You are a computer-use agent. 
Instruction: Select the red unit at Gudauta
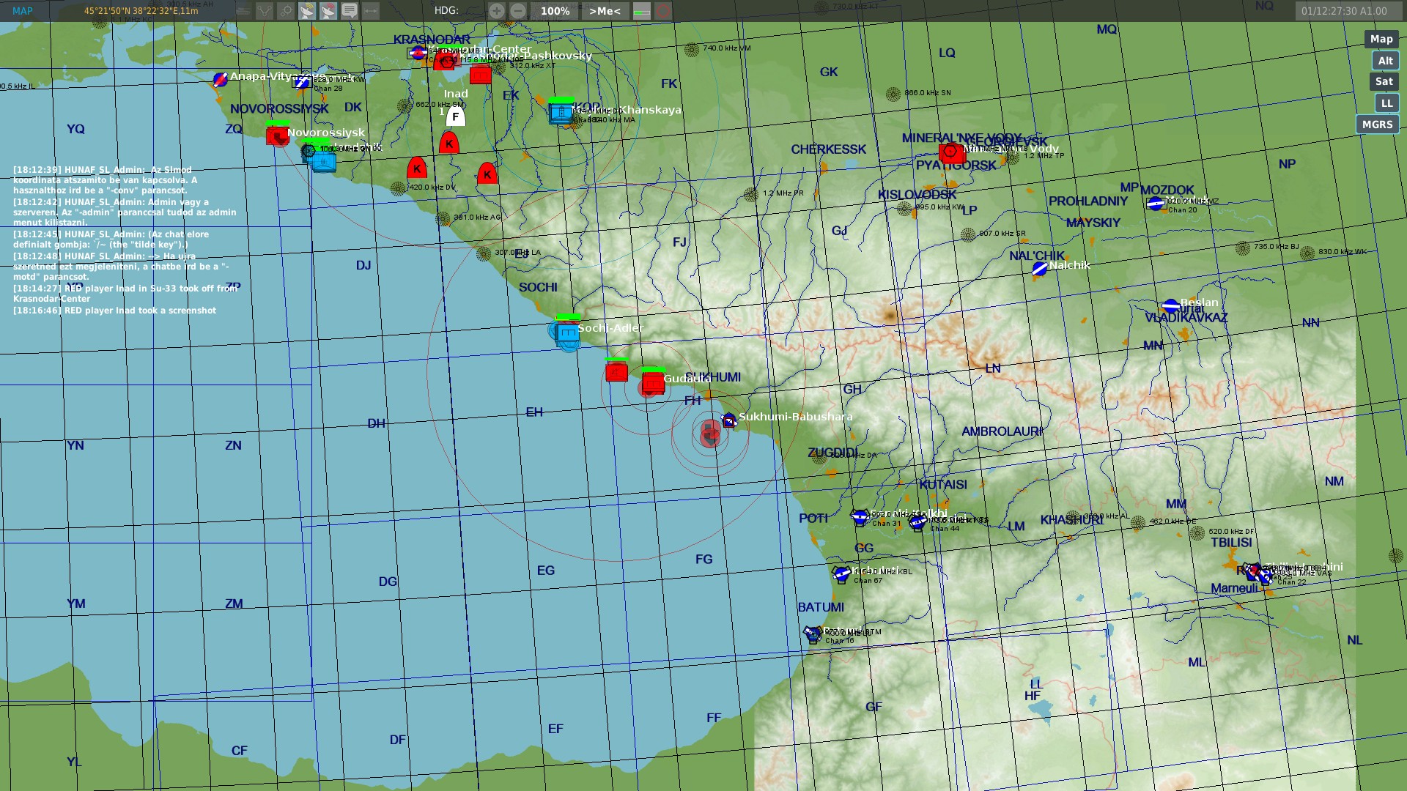click(x=652, y=383)
